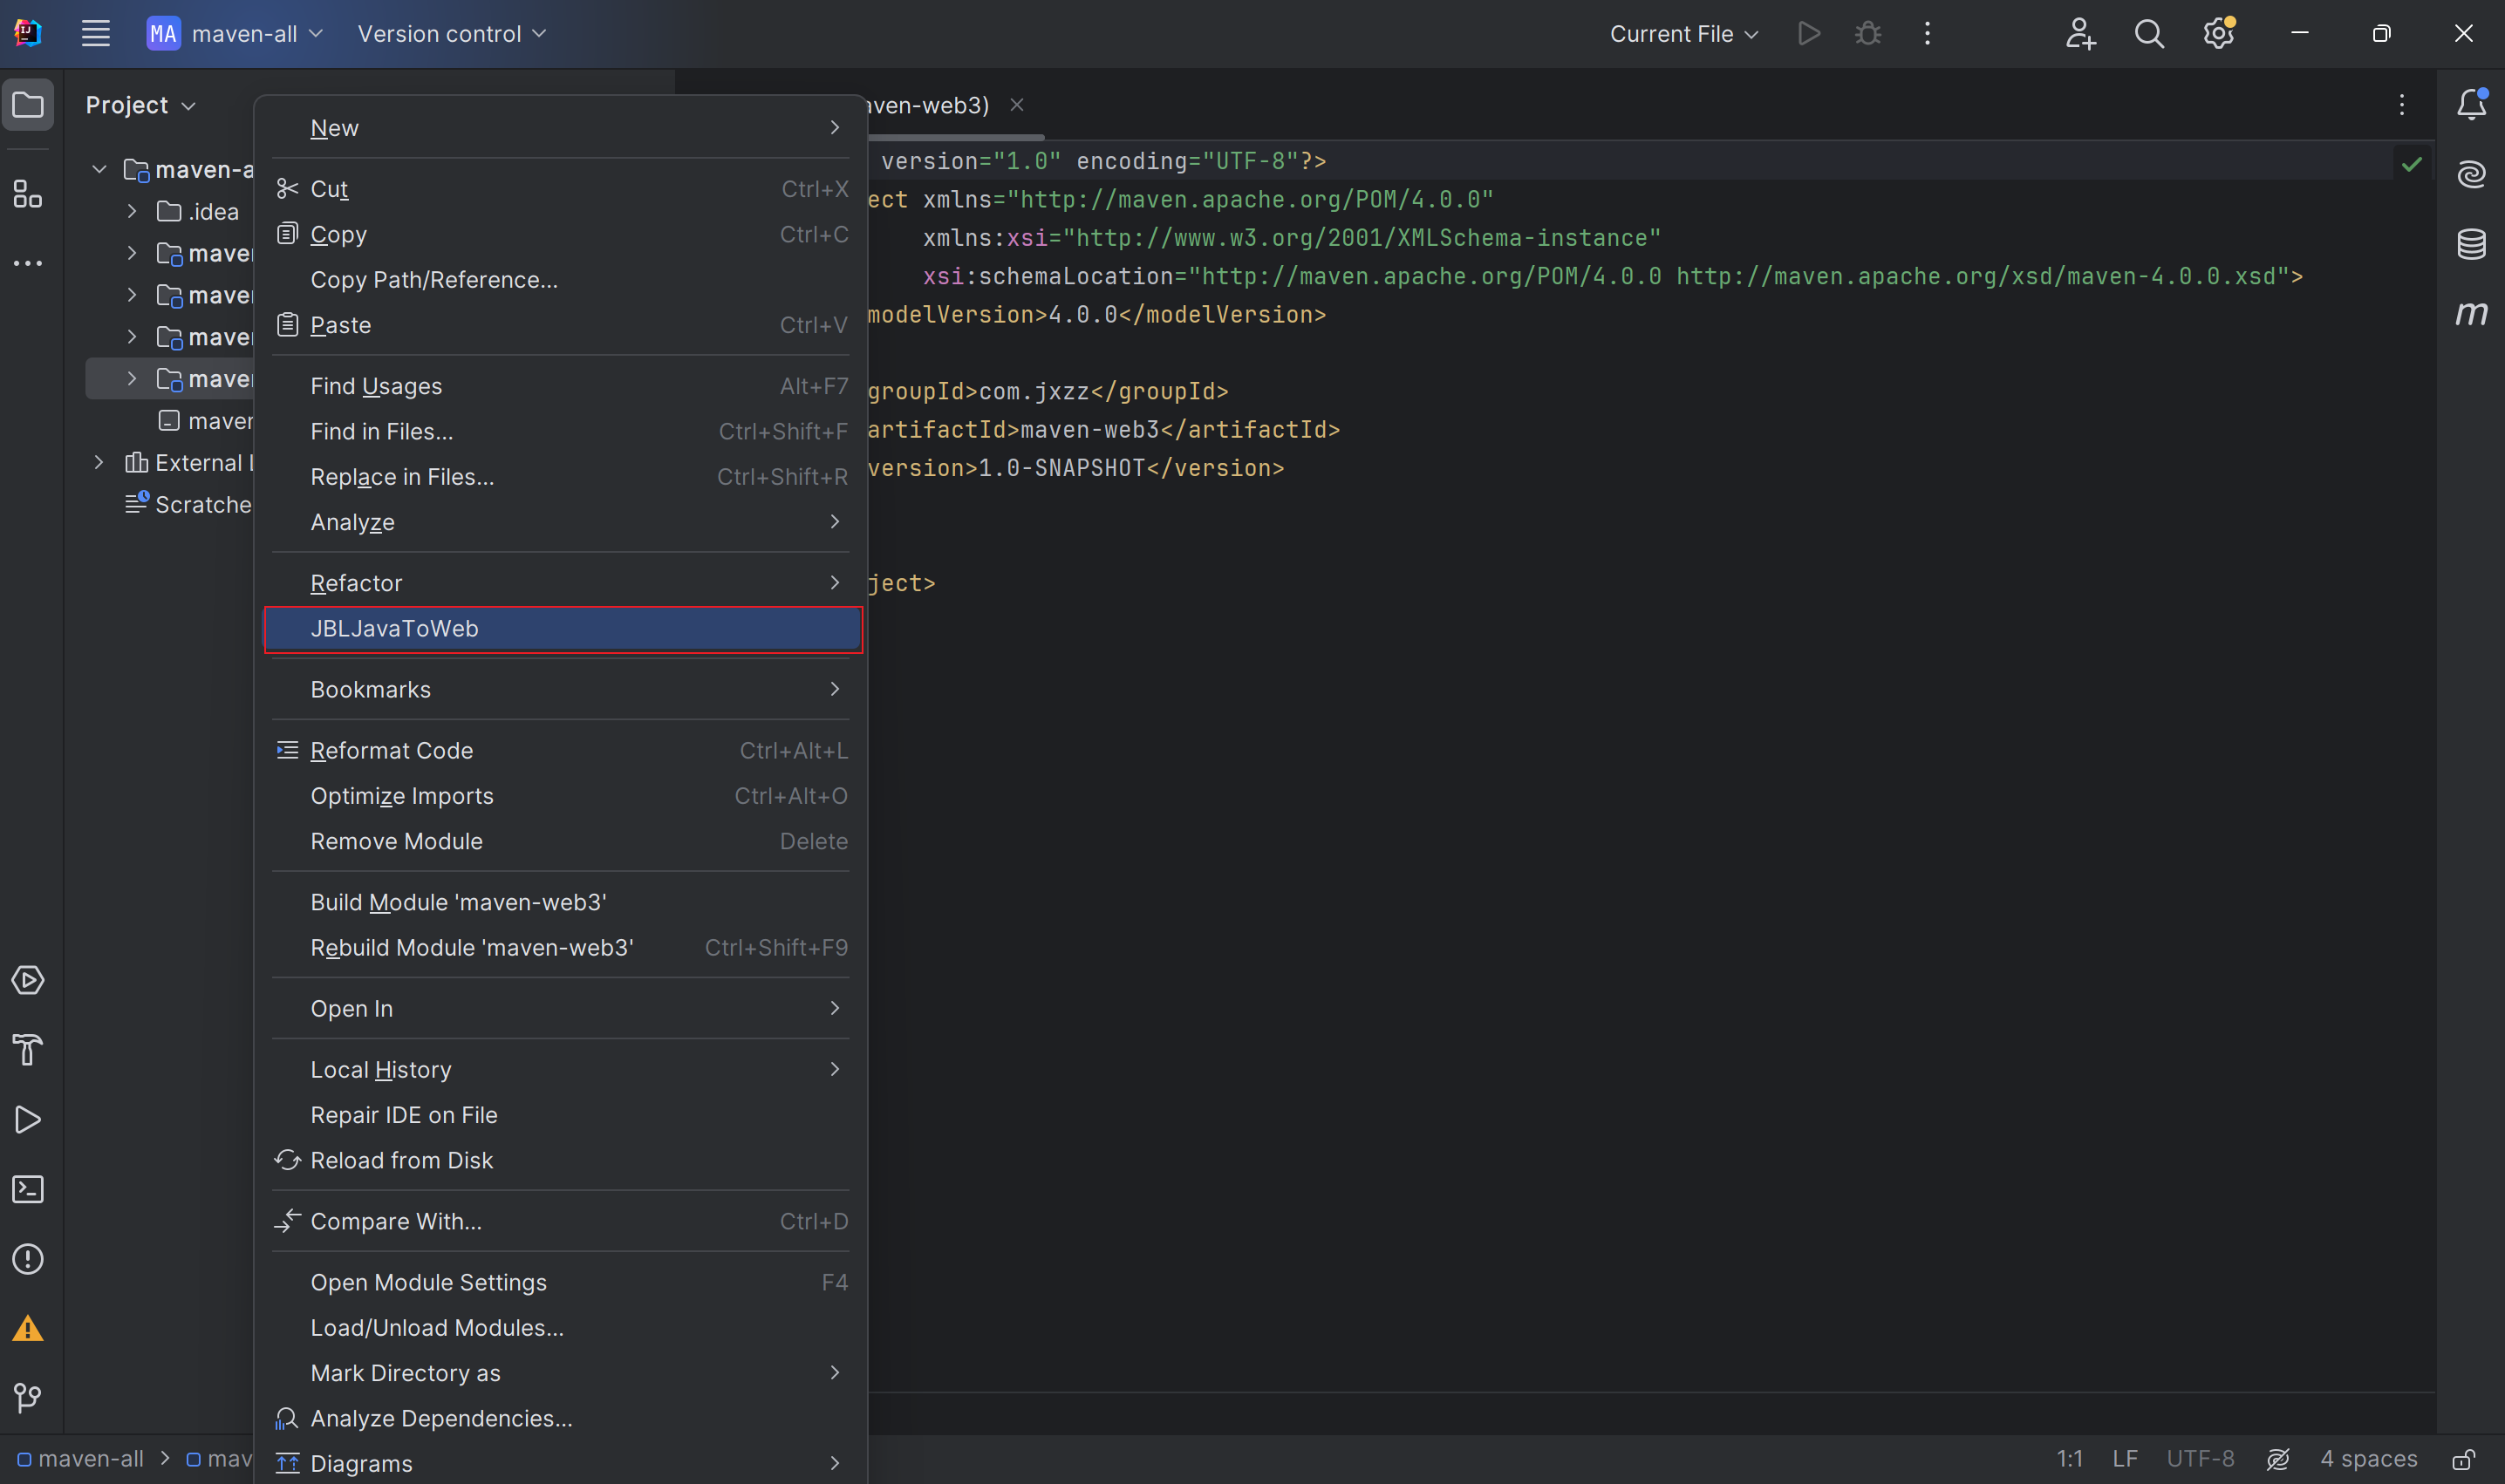
Task: Open Settings via the gear icon
Action: [2218, 33]
